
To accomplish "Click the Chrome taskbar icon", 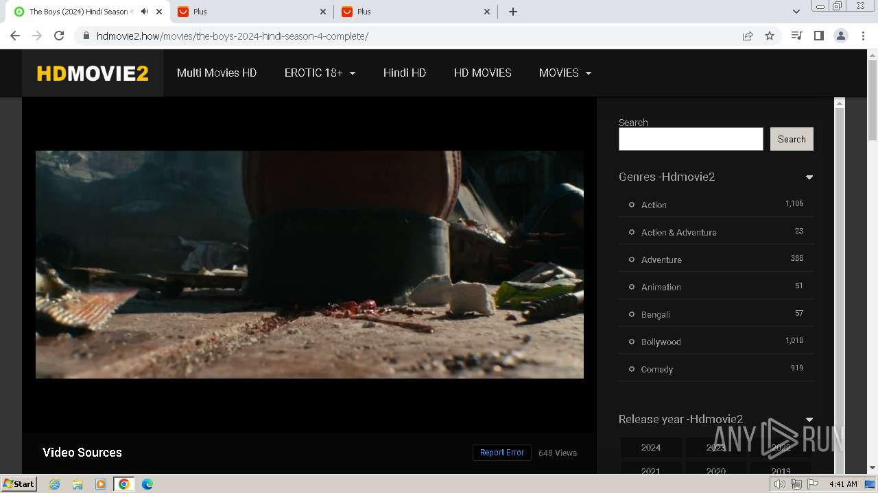I will tap(124, 484).
